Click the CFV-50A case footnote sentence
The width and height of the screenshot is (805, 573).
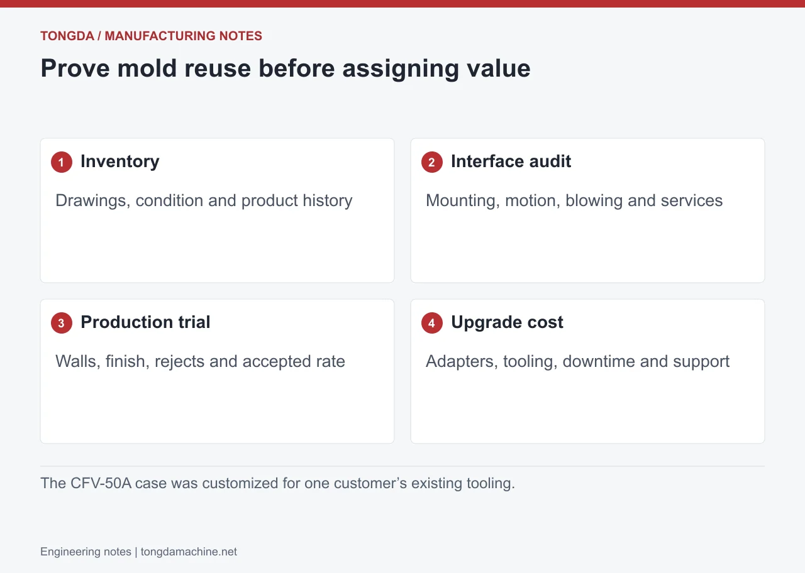click(x=277, y=483)
